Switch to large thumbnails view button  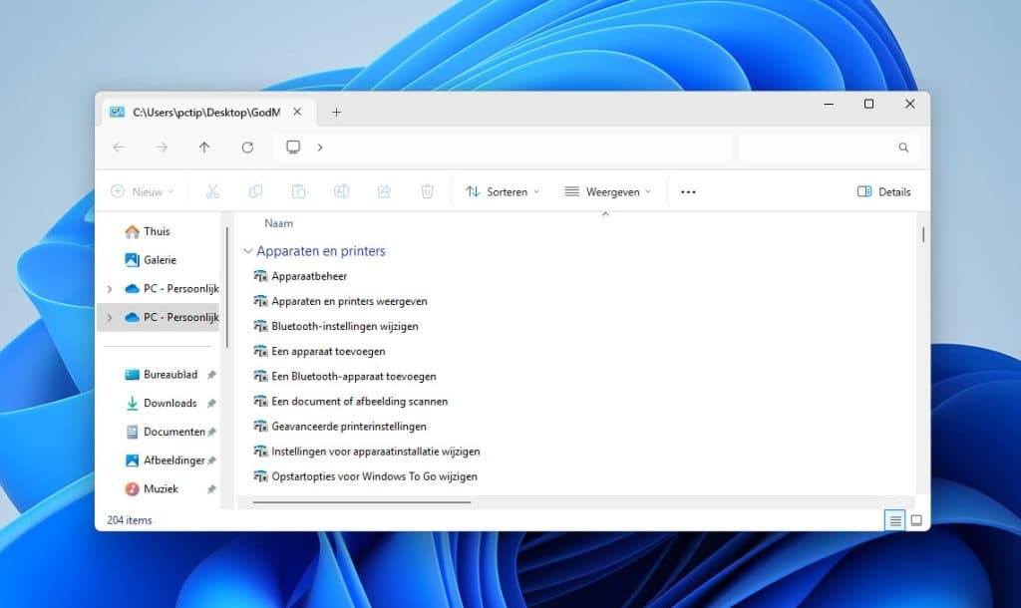pos(916,520)
